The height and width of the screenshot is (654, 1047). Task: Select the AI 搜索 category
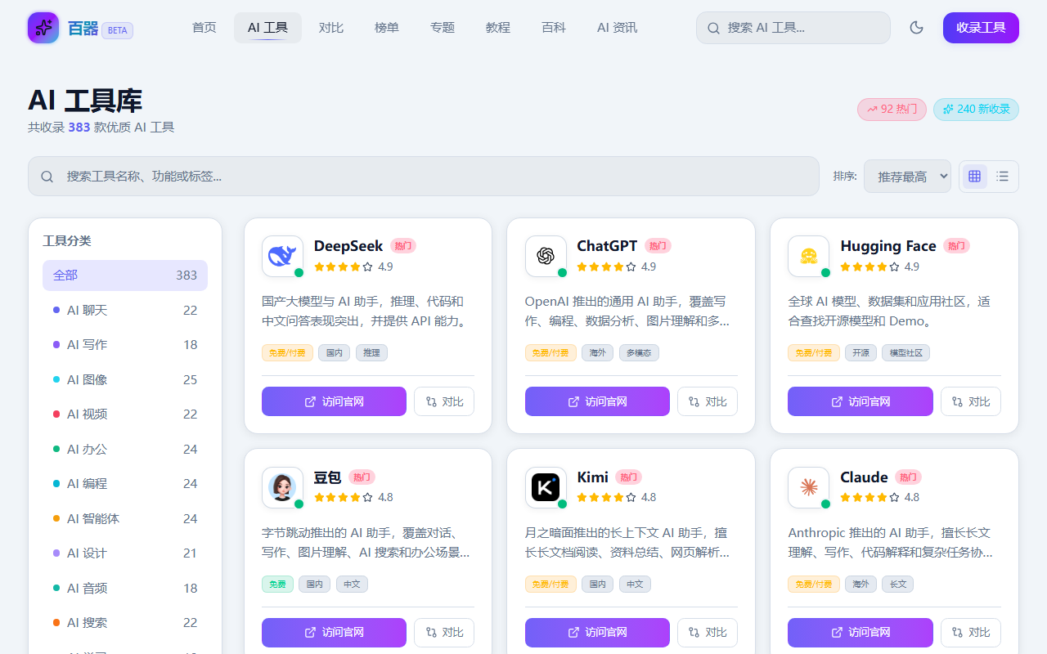pos(125,623)
